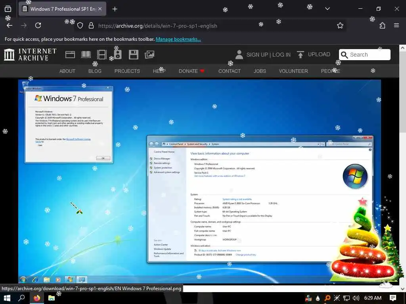Image resolution: width=406 pixels, height=304 pixels.
Task: Open the Windows Start button
Action: [x=7, y=298]
